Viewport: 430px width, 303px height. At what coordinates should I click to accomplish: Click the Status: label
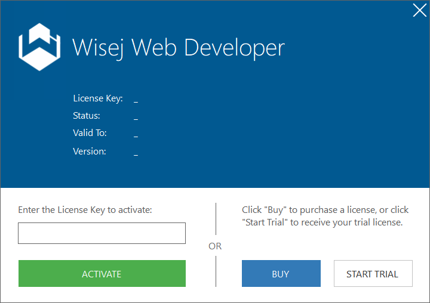(87, 116)
